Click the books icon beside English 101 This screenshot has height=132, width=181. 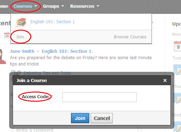coord(21,22)
